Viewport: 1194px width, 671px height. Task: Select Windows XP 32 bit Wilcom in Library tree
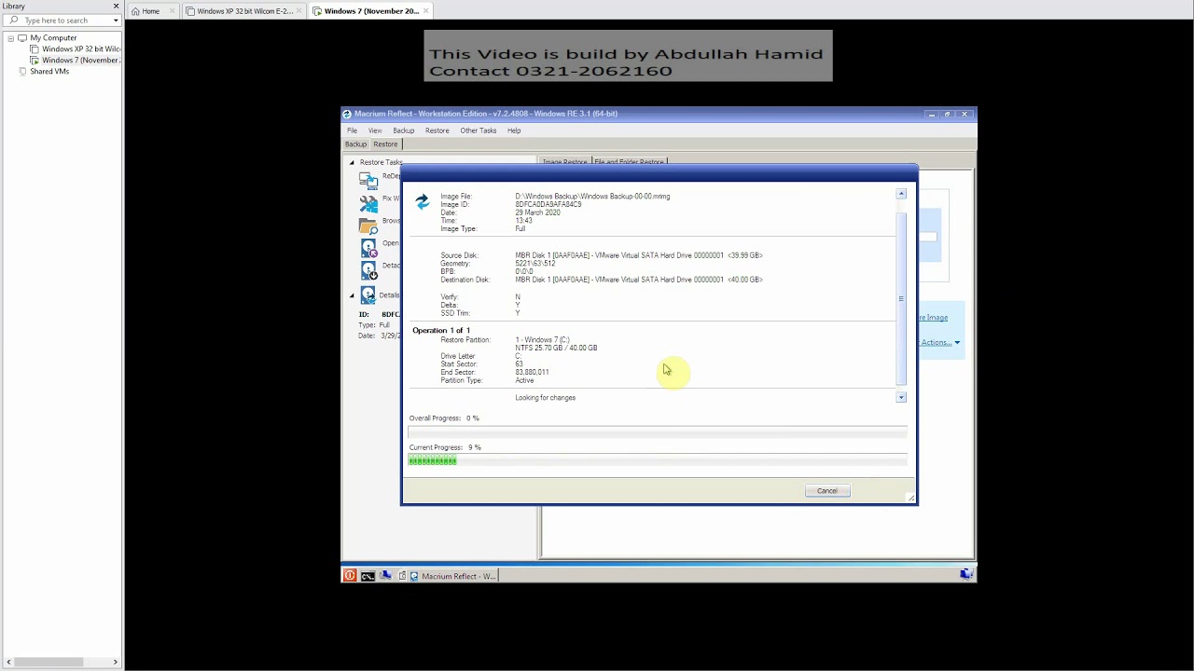click(x=76, y=49)
